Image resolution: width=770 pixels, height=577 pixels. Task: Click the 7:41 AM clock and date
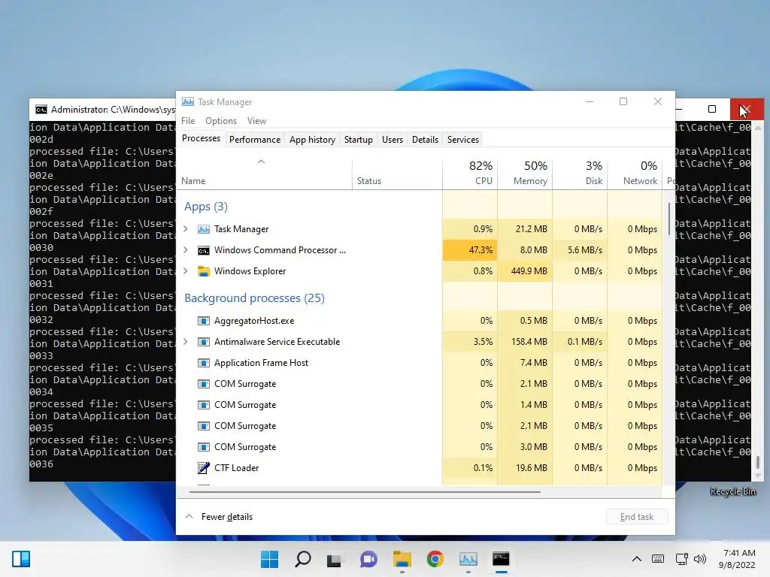tap(737, 559)
